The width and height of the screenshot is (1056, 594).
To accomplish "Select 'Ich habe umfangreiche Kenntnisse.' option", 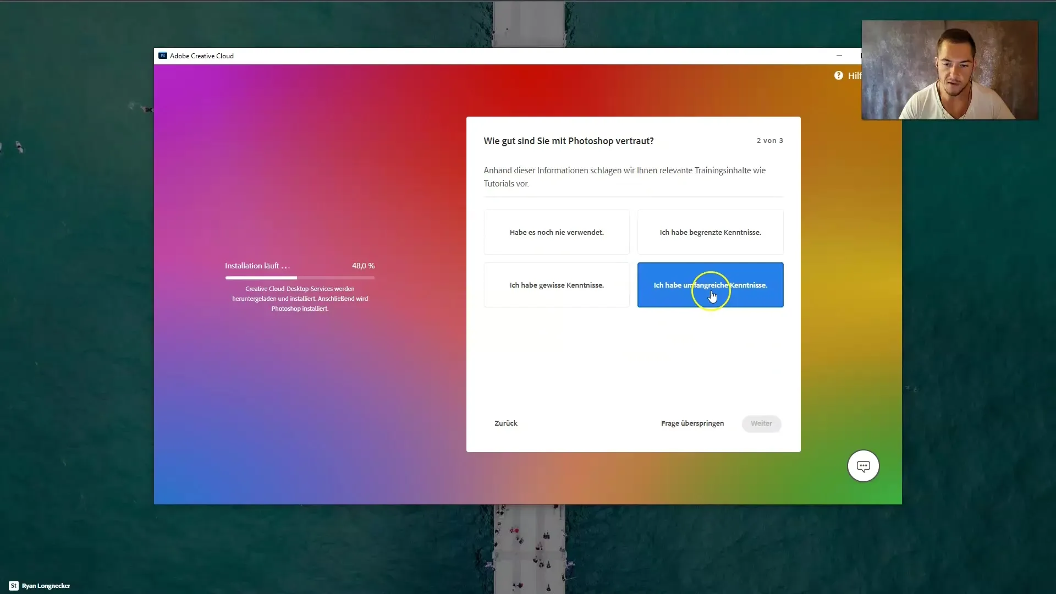I will pyautogui.click(x=710, y=285).
